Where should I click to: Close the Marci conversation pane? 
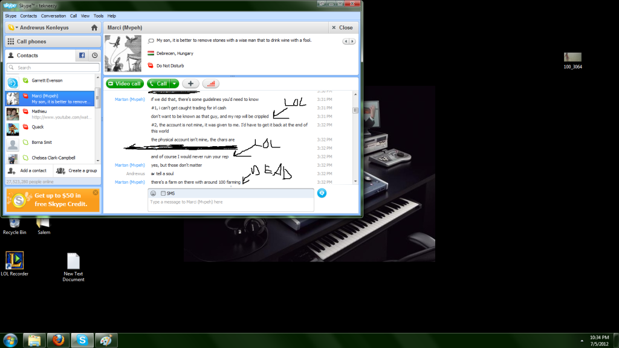coord(342,28)
